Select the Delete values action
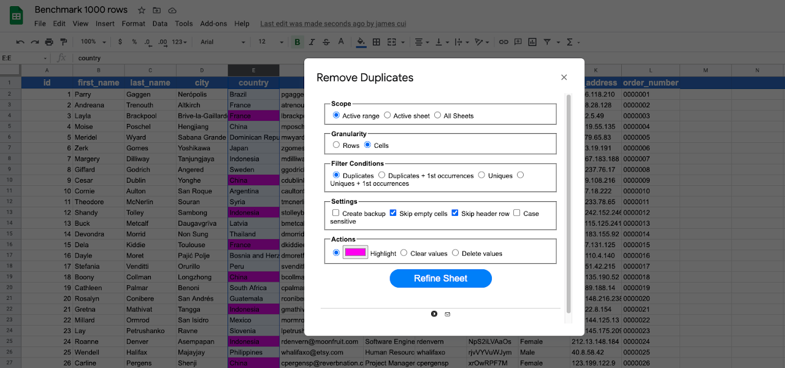The width and height of the screenshot is (785, 368). (x=455, y=253)
